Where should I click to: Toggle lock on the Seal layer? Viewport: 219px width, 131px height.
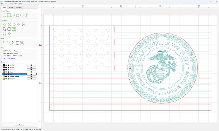pos(8,74)
